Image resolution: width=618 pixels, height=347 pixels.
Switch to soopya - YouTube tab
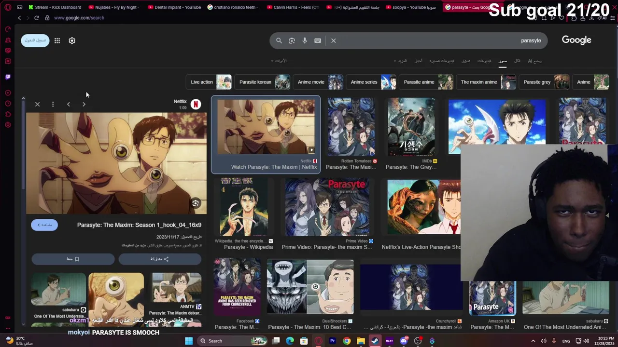pyautogui.click(x=412, y=7)
